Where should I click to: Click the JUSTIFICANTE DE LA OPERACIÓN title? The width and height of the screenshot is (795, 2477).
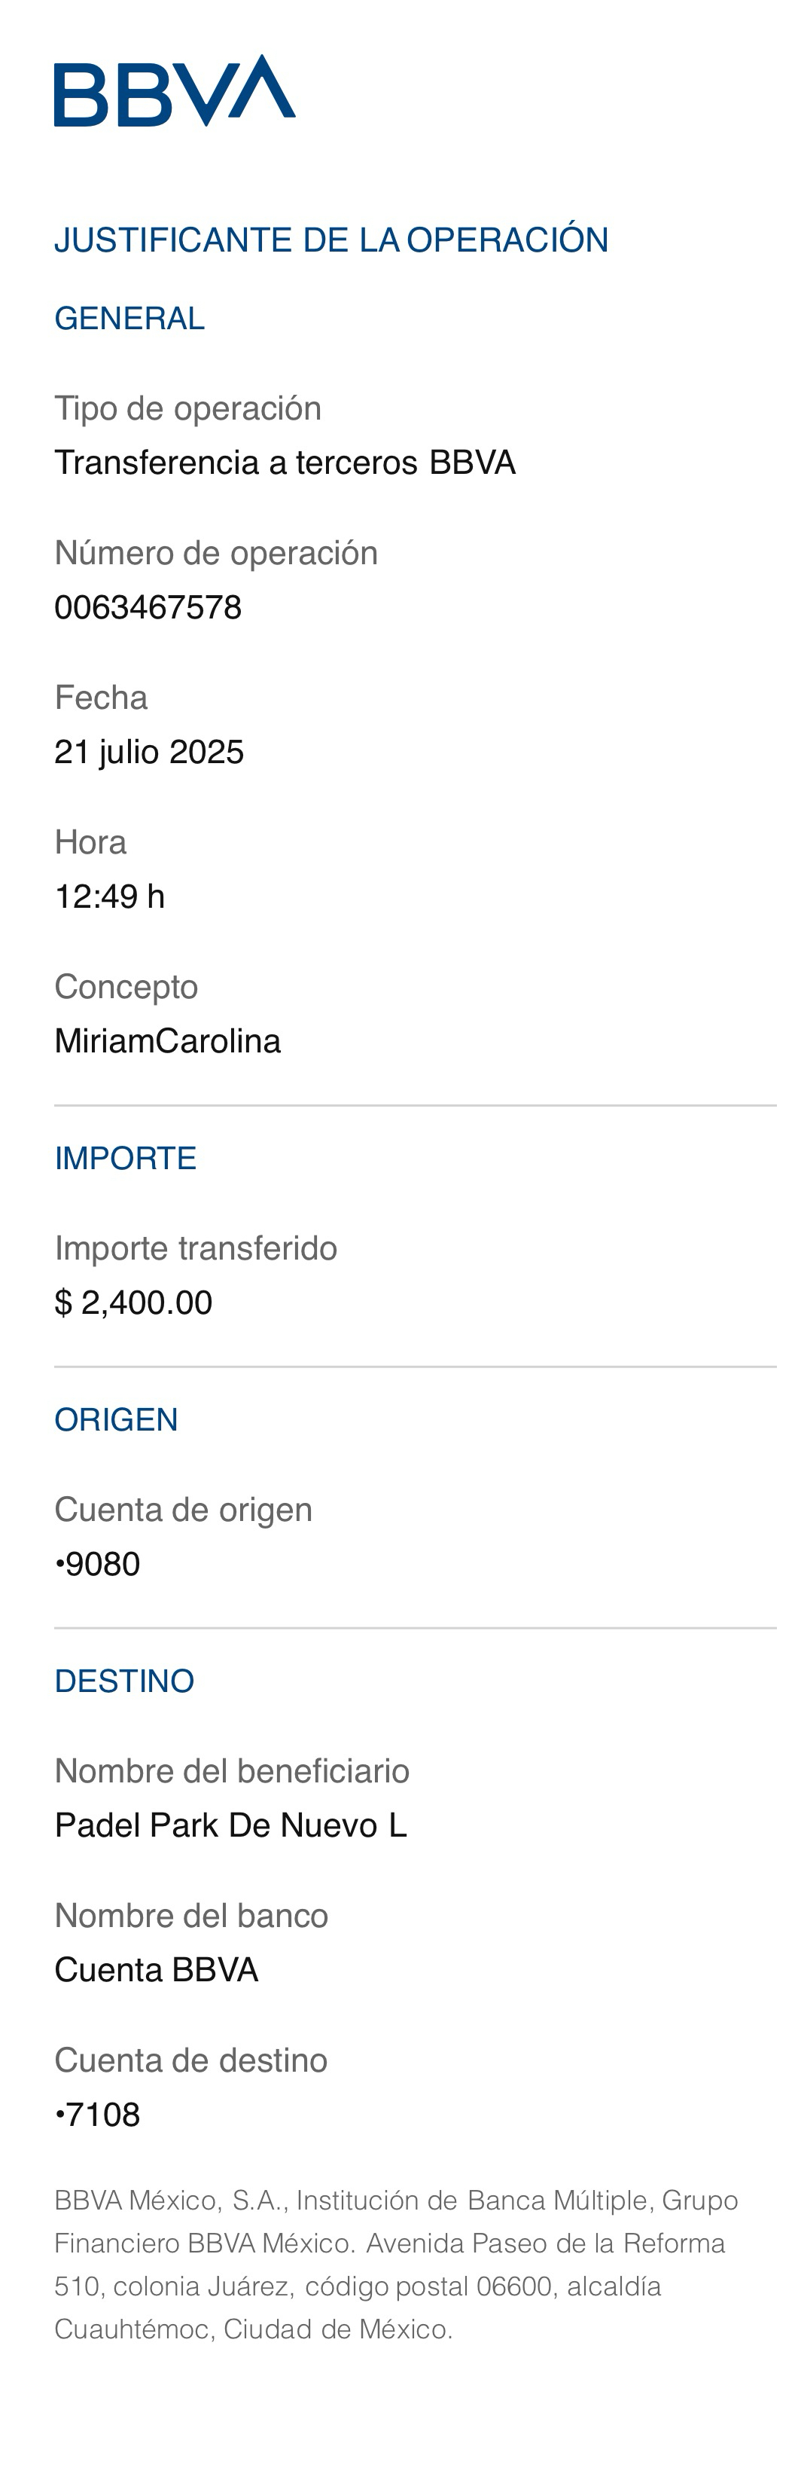330,240
